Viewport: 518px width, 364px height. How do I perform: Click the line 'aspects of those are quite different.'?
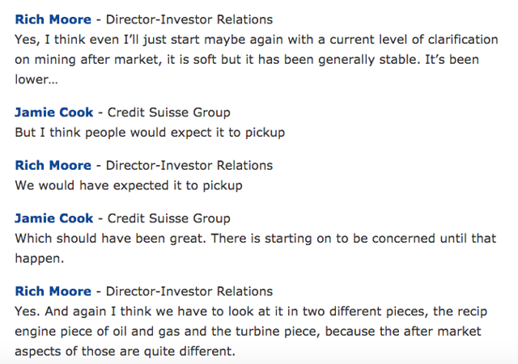point(125,351)
